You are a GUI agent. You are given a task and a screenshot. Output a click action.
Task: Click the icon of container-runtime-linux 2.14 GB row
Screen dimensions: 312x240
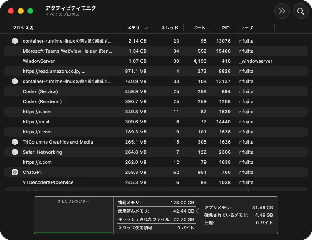tap(15, 41)
